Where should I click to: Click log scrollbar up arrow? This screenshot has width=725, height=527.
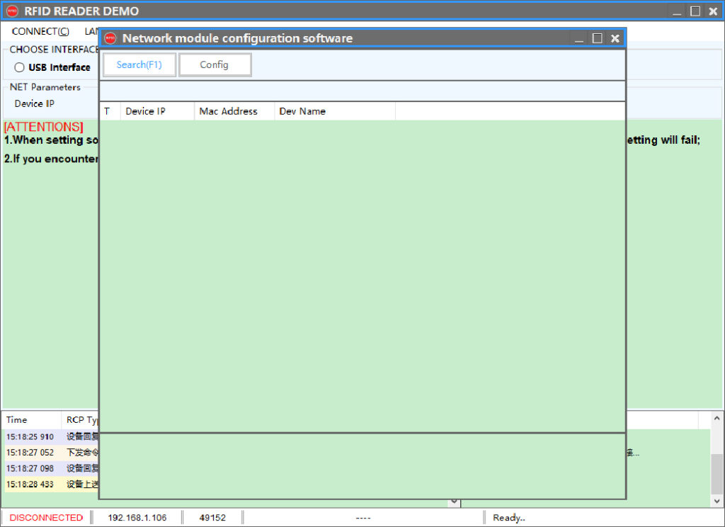(717, 418)
